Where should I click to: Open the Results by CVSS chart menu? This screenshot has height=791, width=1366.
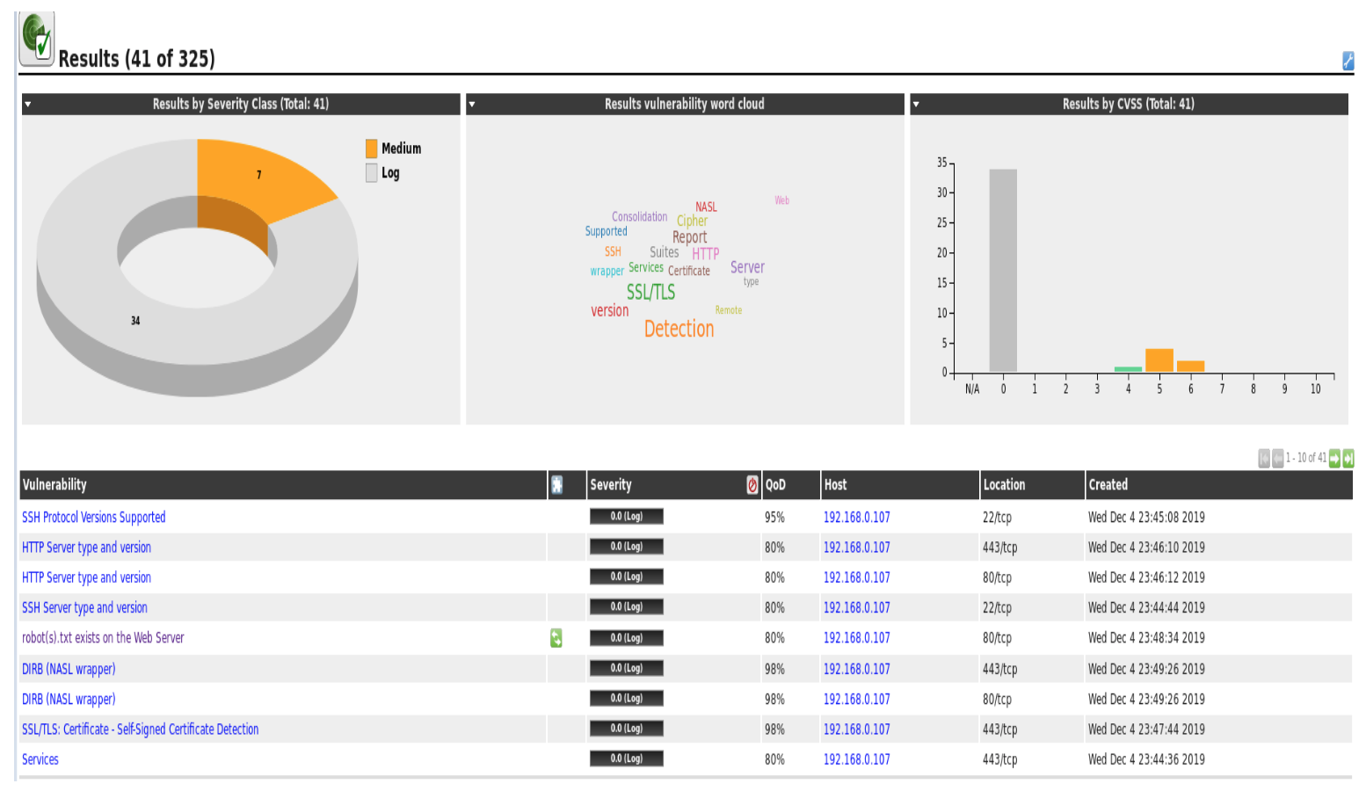(916, 104)
